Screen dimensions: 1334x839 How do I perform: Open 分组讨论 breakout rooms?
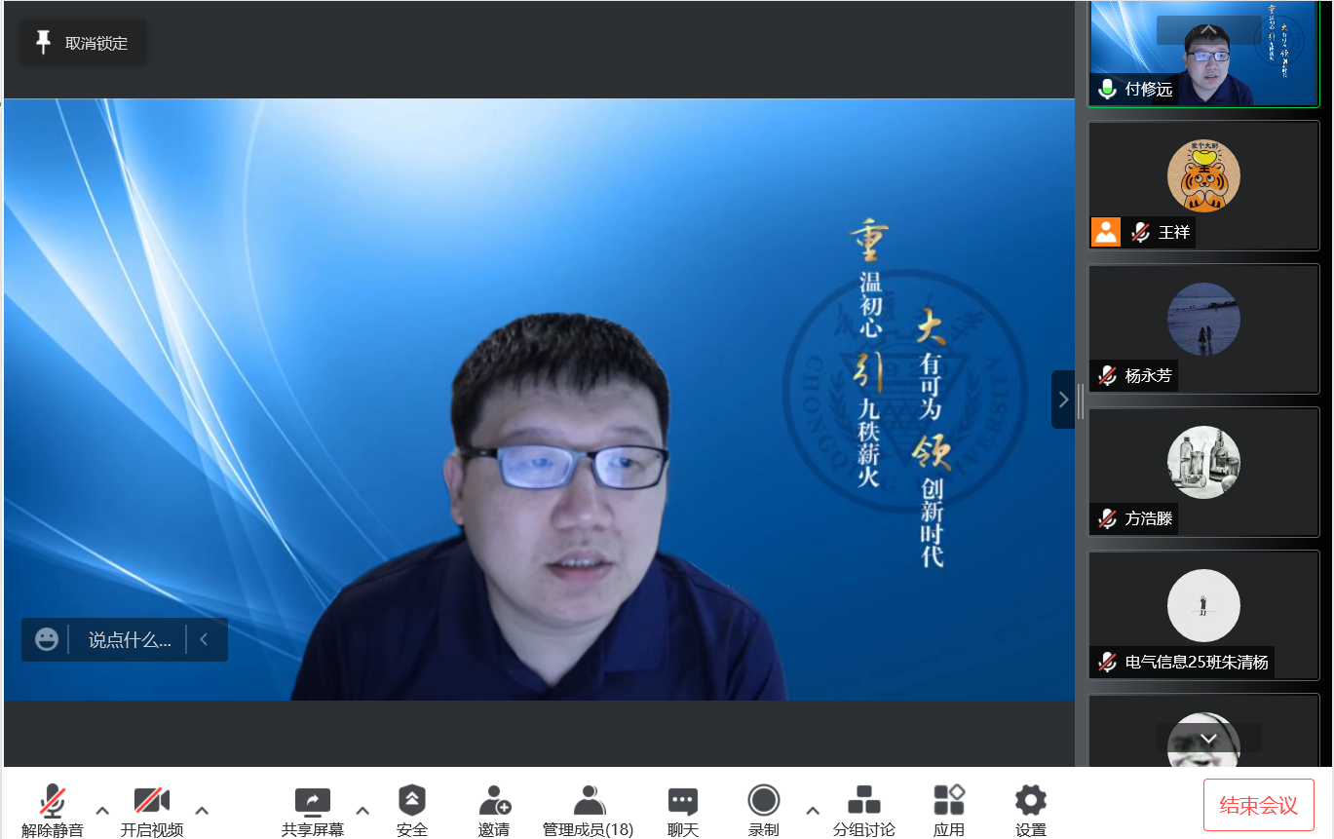pos(863,802)
